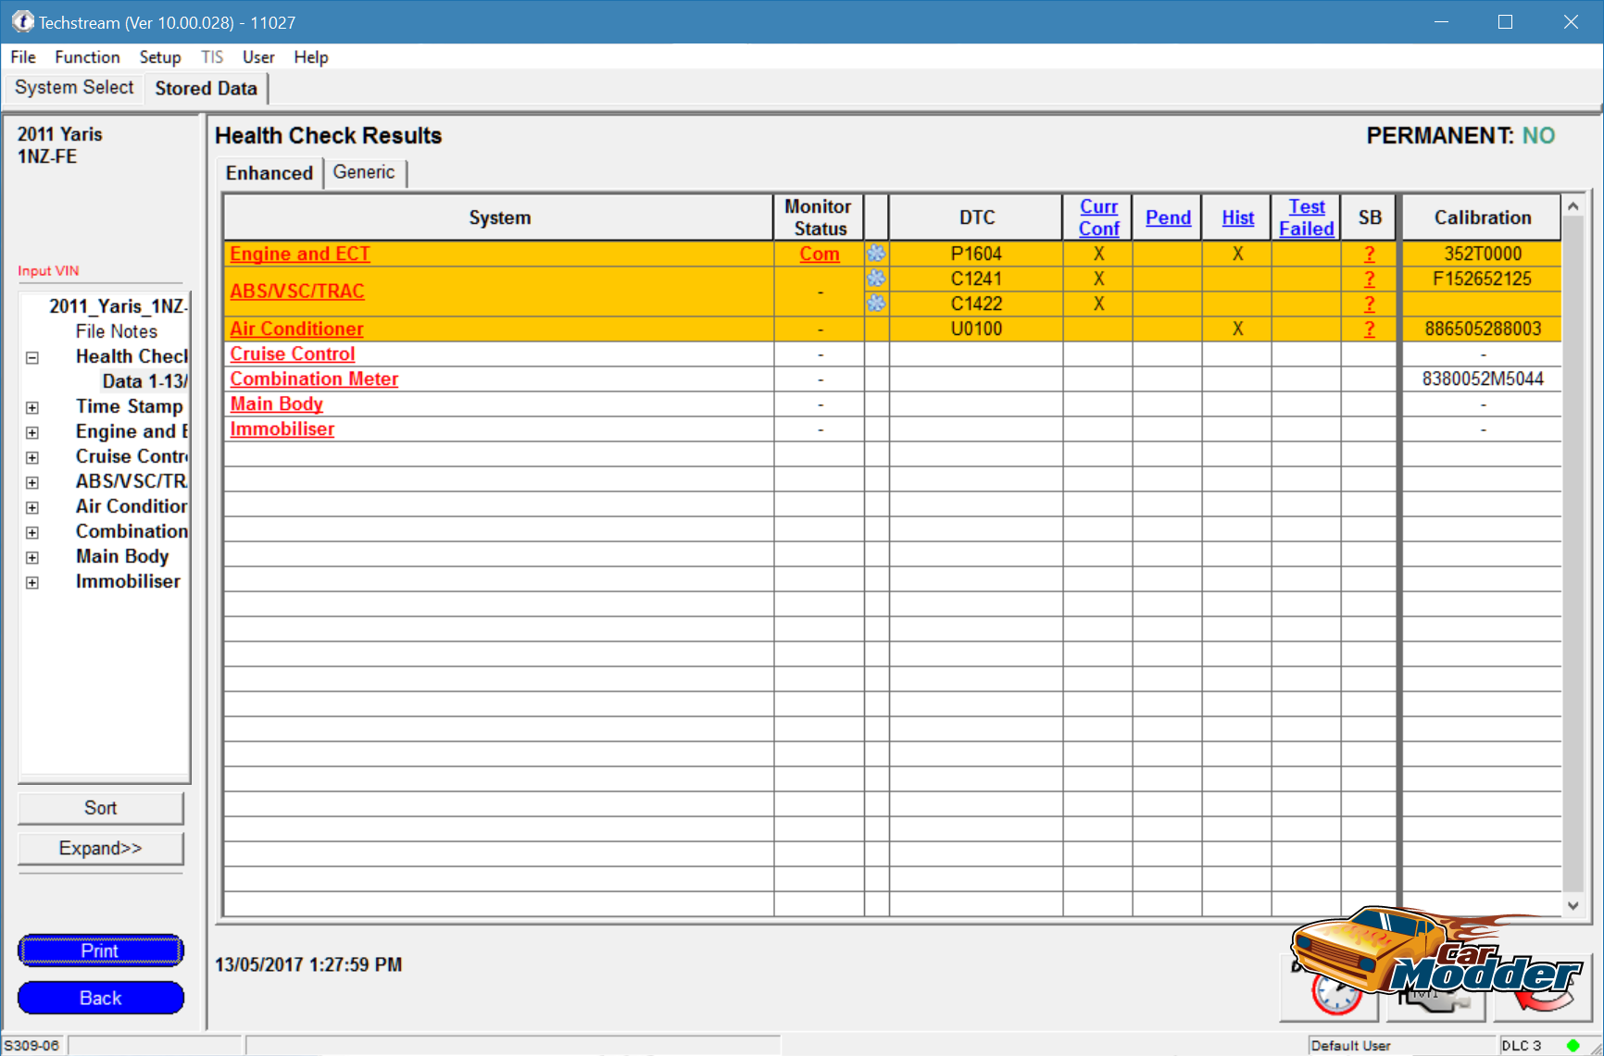
Task: Click the blue Print button
Action: point(101,950)
